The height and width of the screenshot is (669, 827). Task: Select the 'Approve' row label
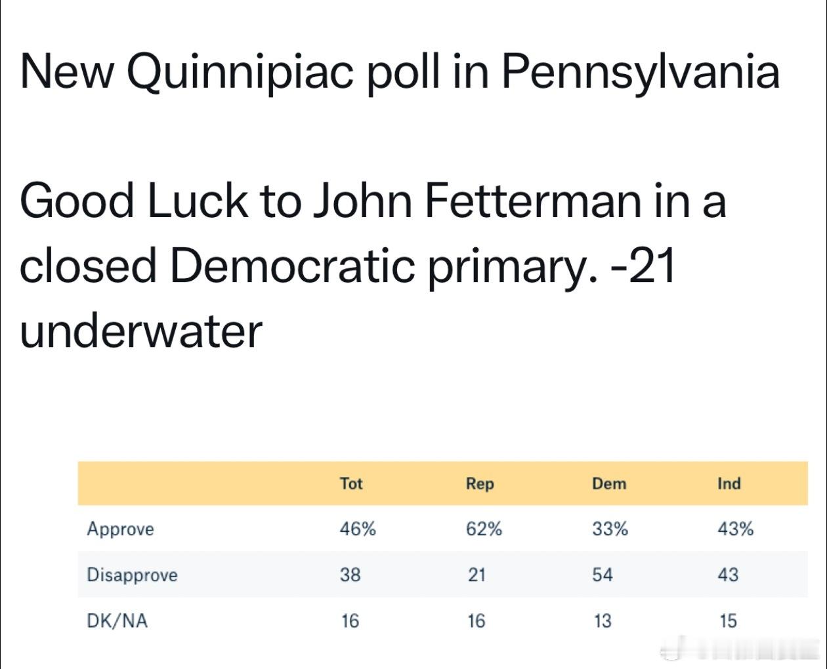point(121,529)
